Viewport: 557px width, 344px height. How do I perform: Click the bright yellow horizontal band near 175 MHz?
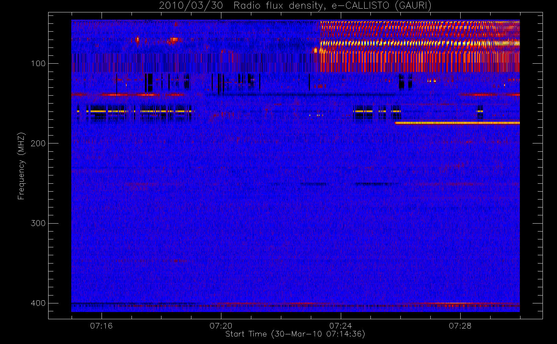pyautogui.click(x=457, y=122)
